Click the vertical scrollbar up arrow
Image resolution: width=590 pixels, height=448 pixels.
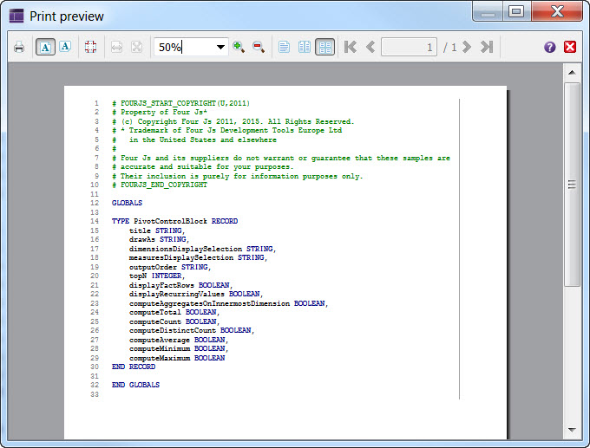(572, 72)
